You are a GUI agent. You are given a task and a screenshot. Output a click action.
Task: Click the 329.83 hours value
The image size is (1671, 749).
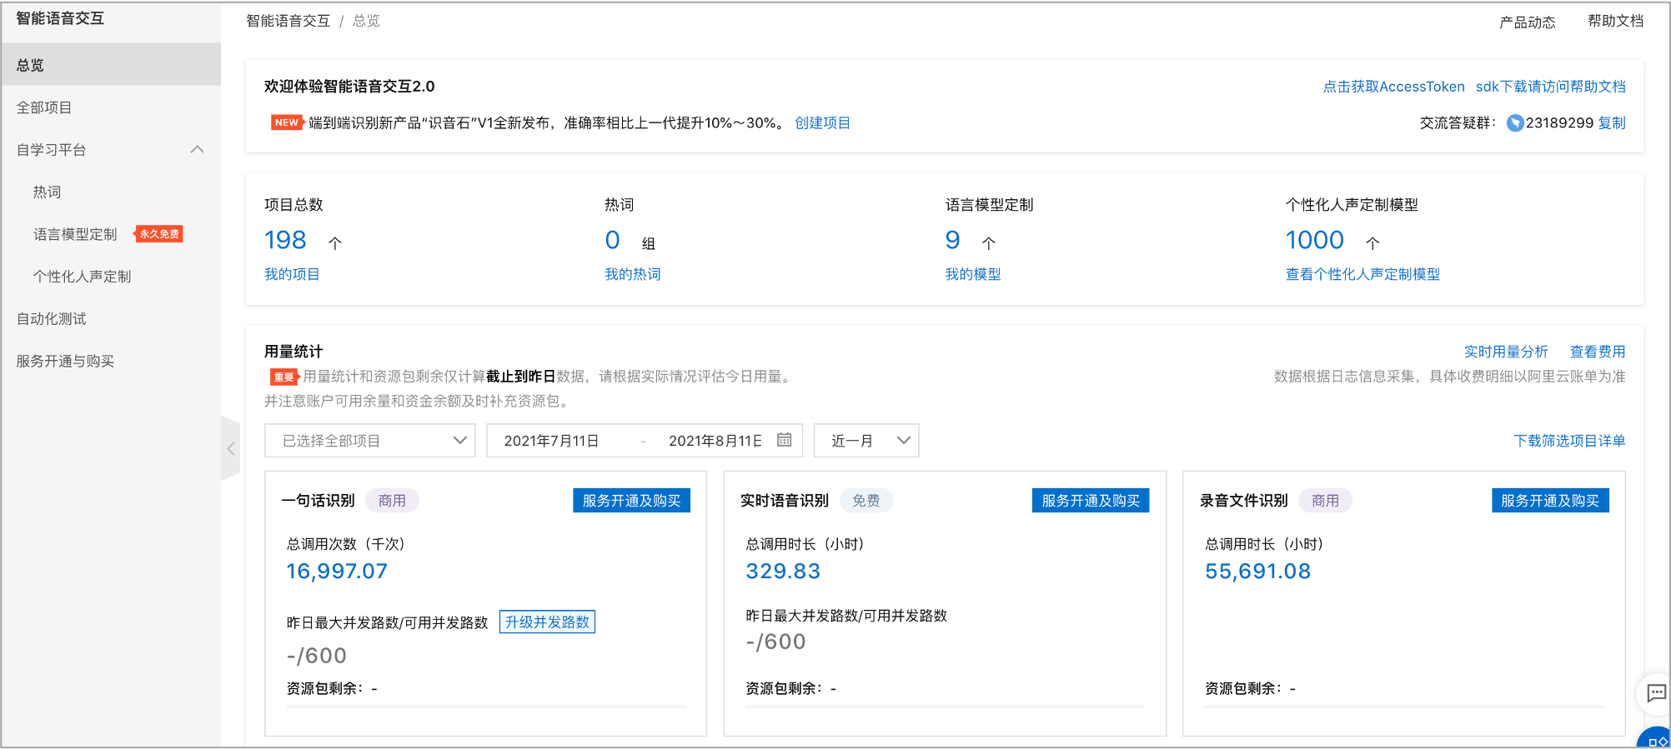tap(783, 572)
